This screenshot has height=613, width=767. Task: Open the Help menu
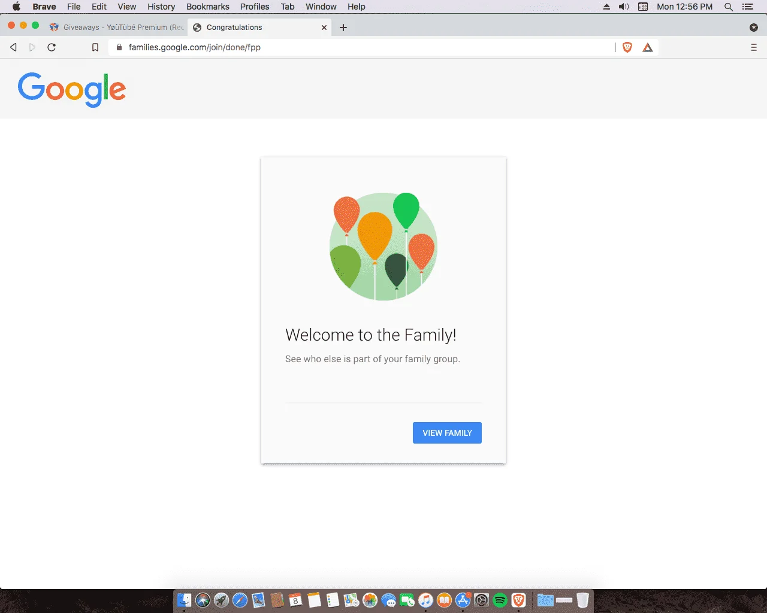(357, 7)
